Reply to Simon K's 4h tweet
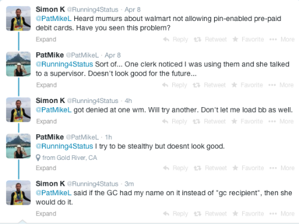 175,122
